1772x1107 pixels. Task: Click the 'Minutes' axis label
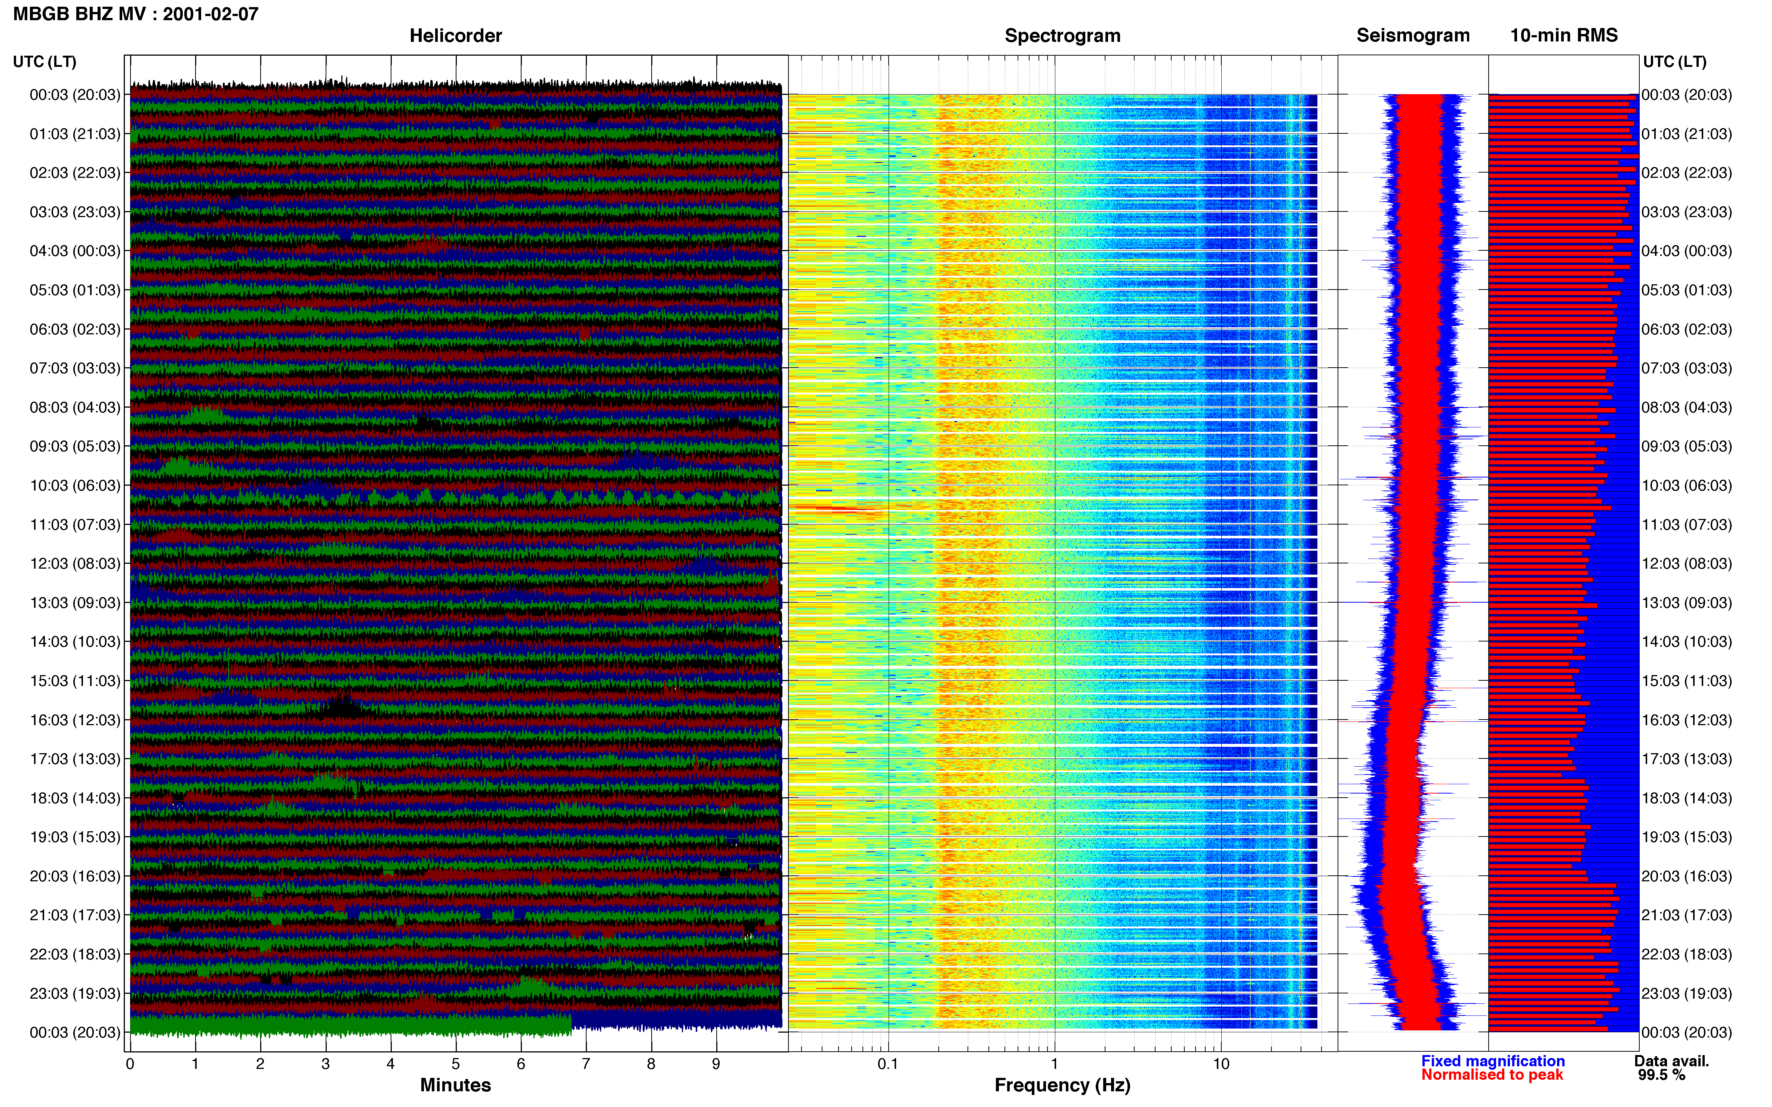pyautogui.click(x=456, y=1085)
